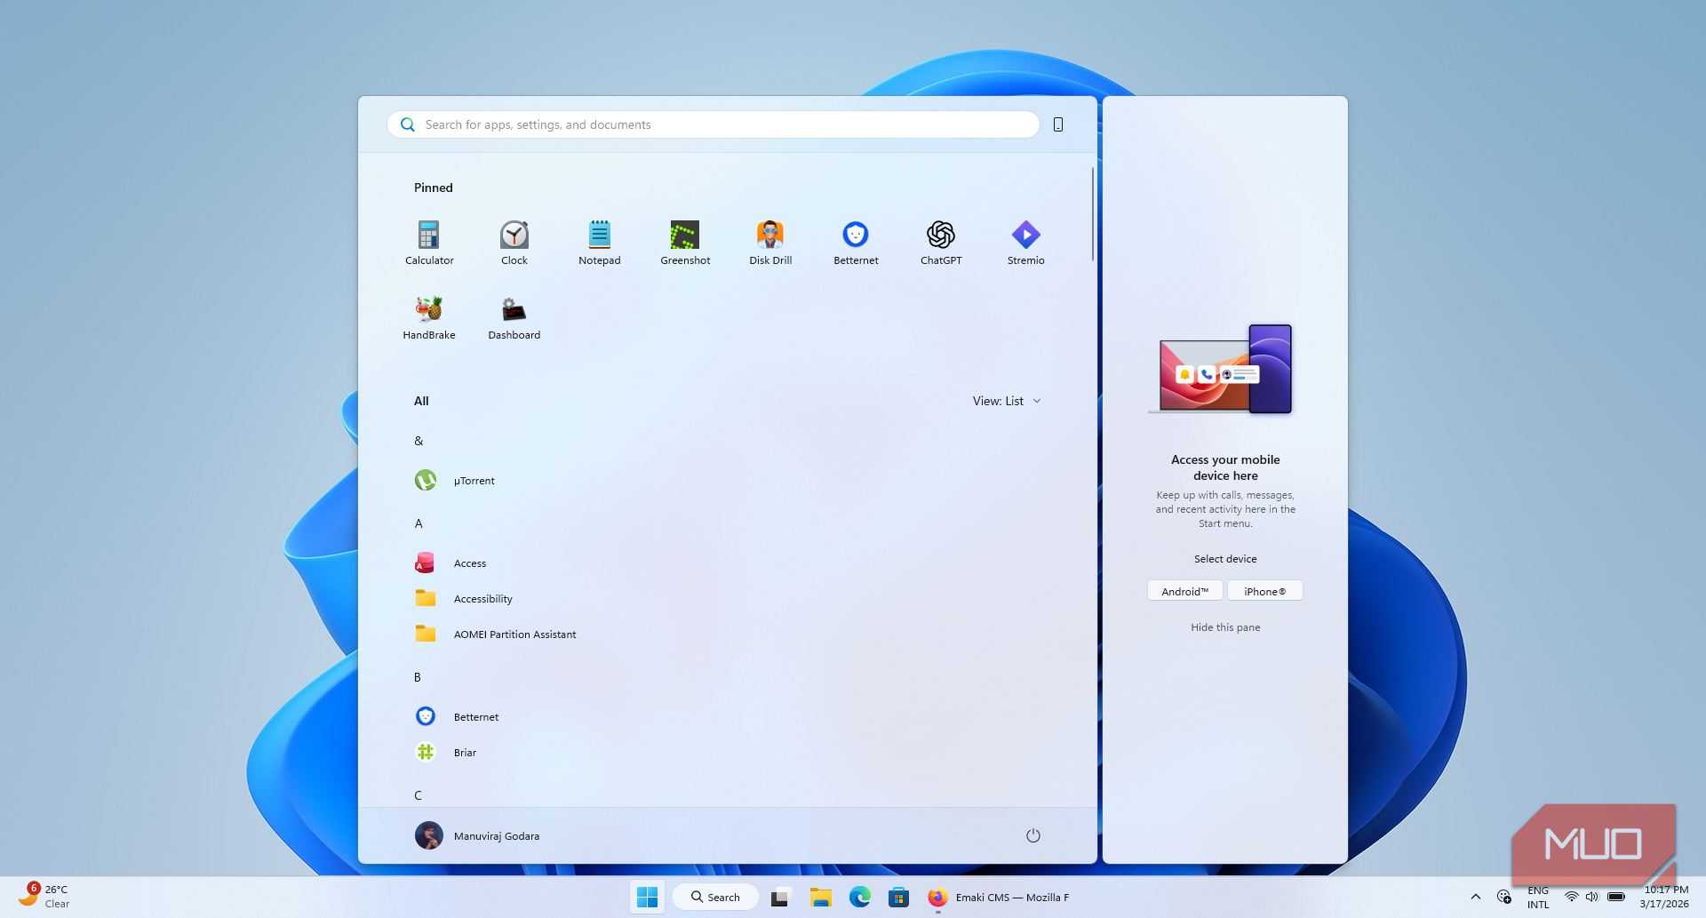The height and width of the screenshot is (918, 1706).
Task: Toggle the mobile device pane icon
Action: tap(1058, 124)
